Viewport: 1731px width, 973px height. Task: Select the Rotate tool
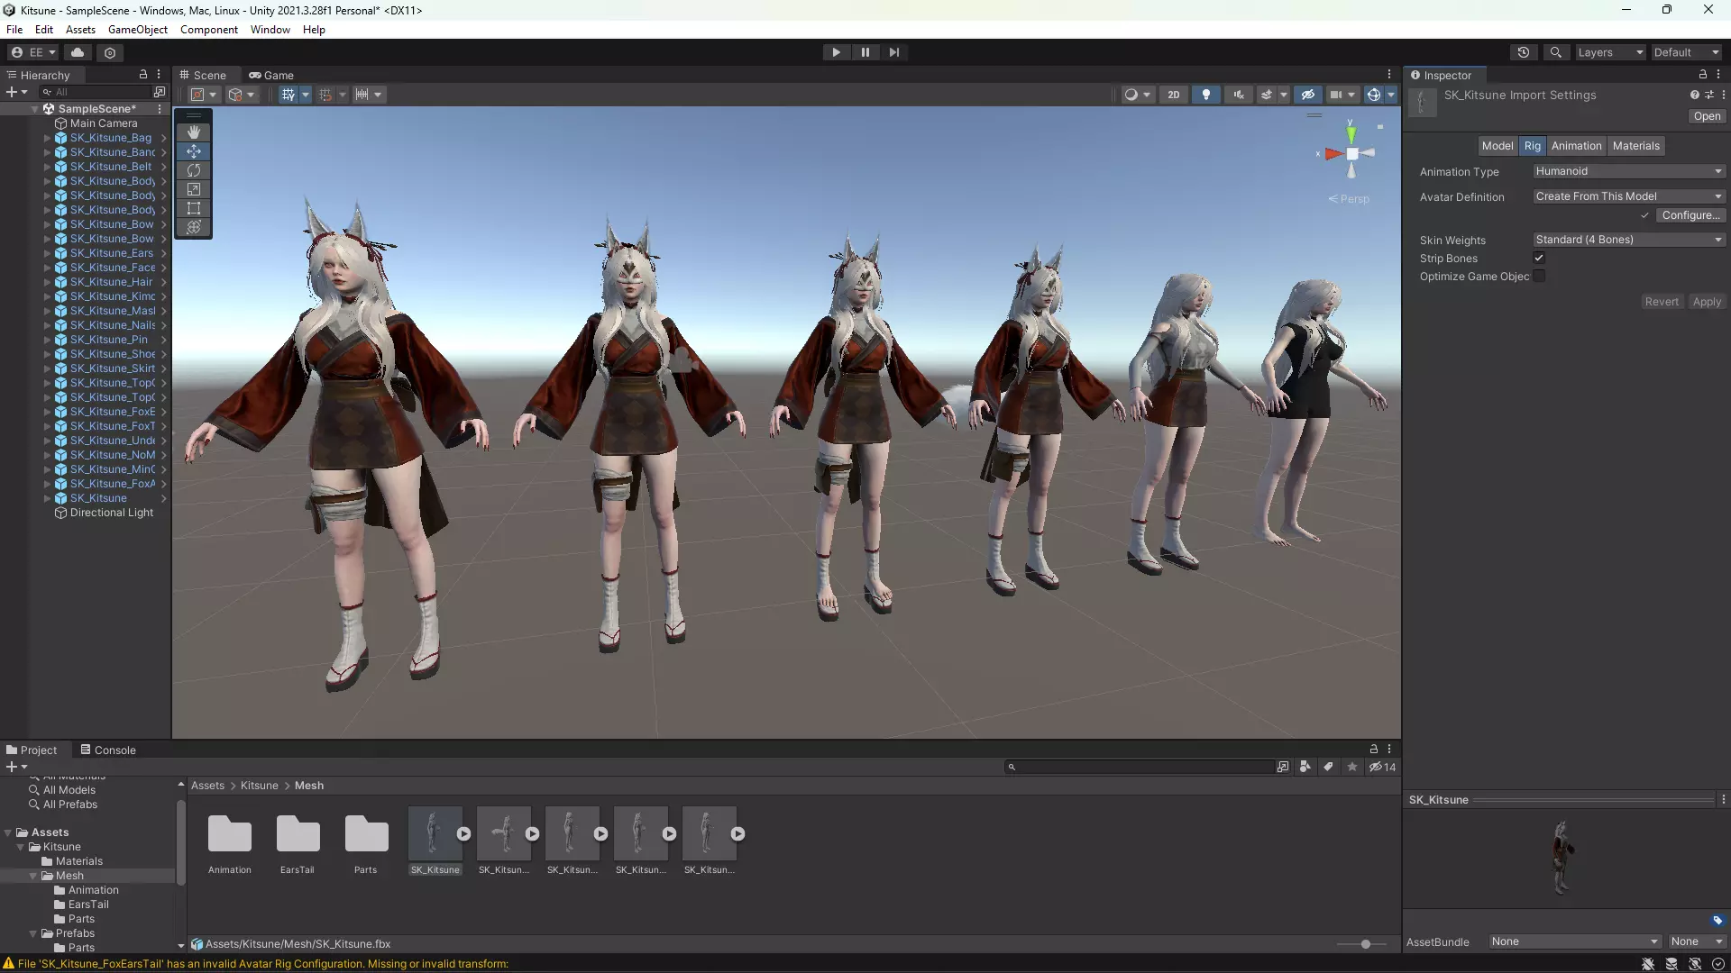click(194, 170)
